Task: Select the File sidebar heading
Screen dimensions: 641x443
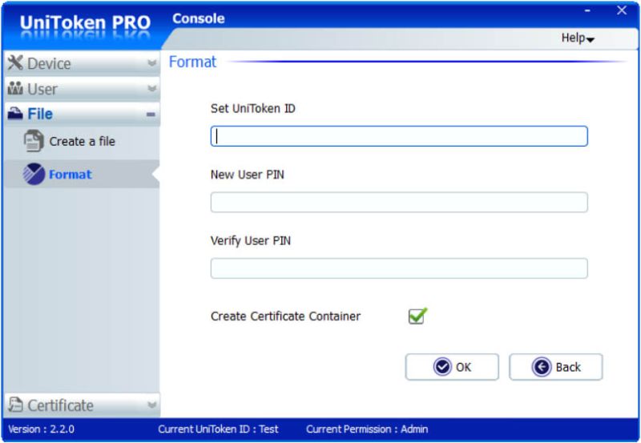Action: pyautogui.click(x=82, y=114)
